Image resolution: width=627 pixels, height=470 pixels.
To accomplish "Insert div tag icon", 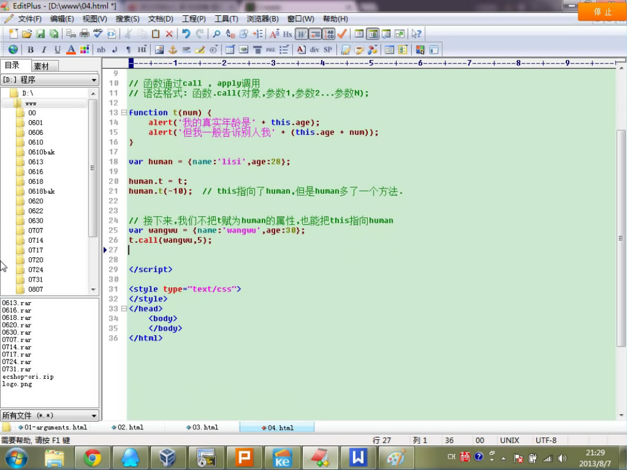I will [315, 49].
